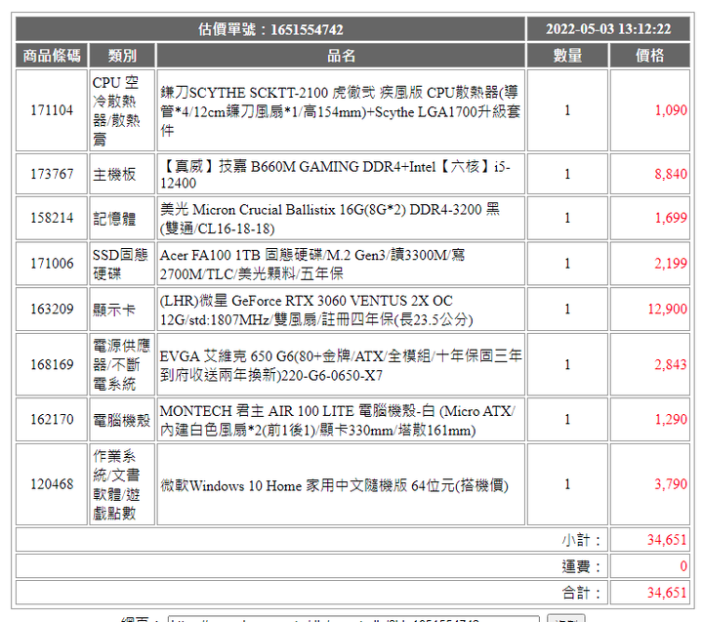
Task: Click the 類別 column header
Action: 122,56
